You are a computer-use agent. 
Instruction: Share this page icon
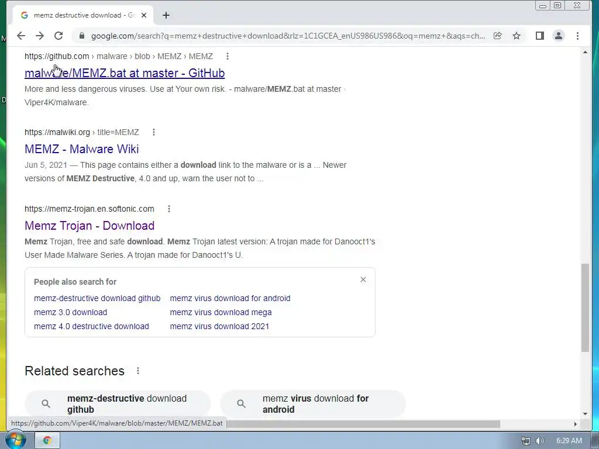point(497,36)
